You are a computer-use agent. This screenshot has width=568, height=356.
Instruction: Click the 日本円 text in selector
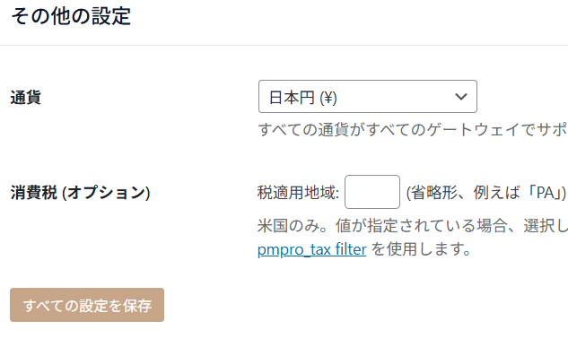(292, 98)
